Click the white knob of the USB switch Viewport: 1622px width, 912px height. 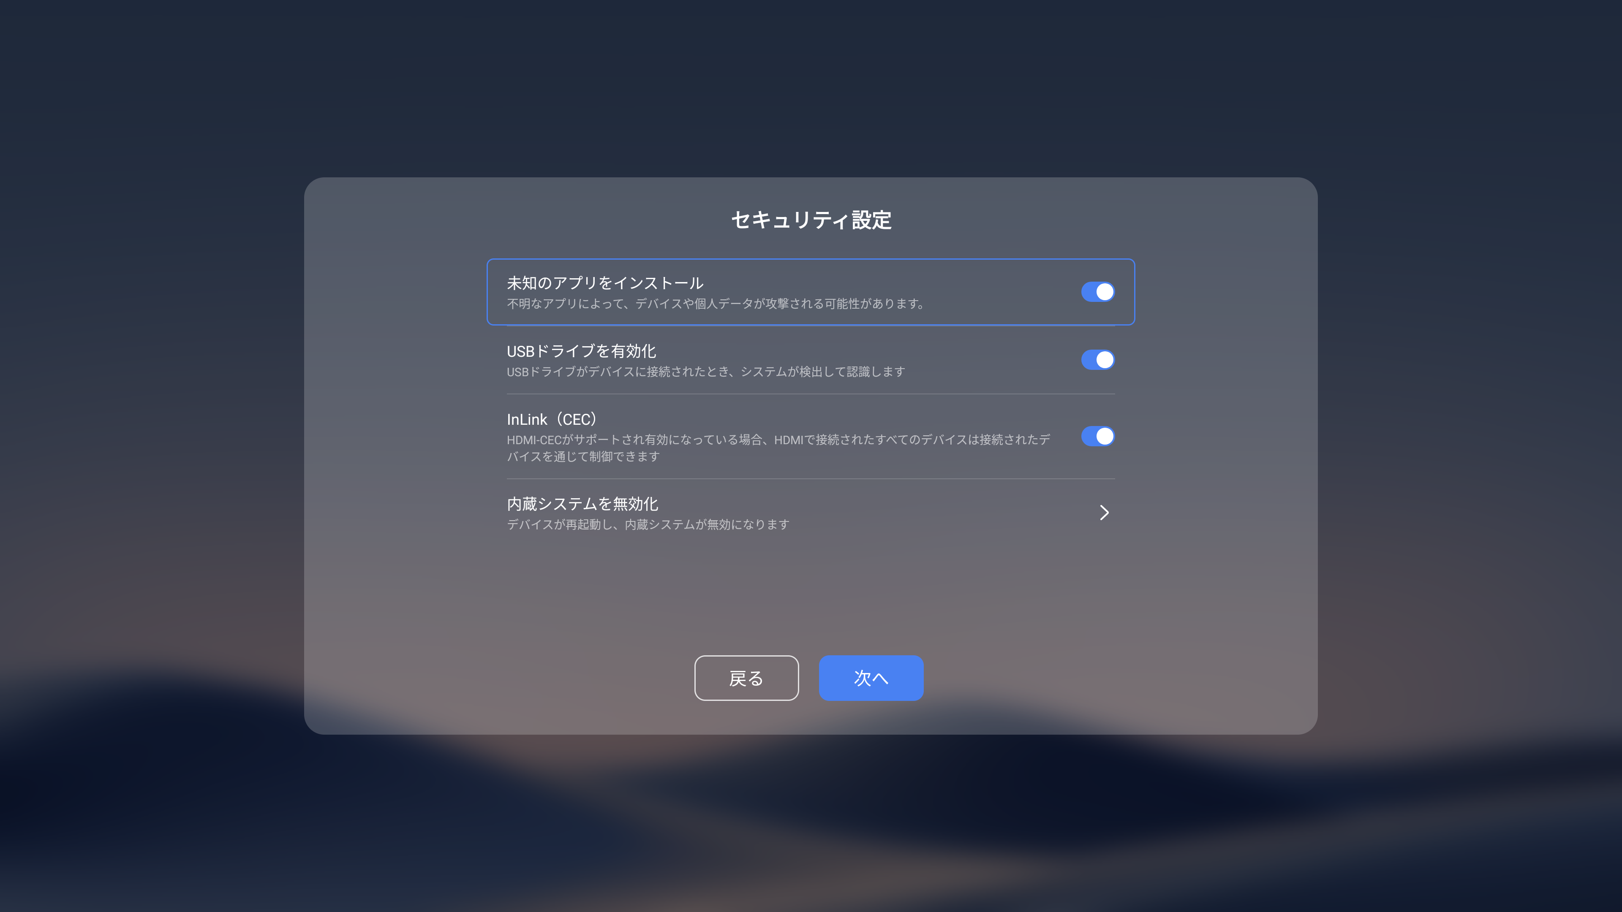1105,360
